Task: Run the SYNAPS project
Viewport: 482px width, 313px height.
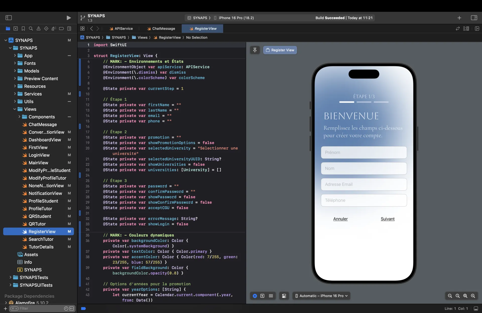Action: click(69, 18)
